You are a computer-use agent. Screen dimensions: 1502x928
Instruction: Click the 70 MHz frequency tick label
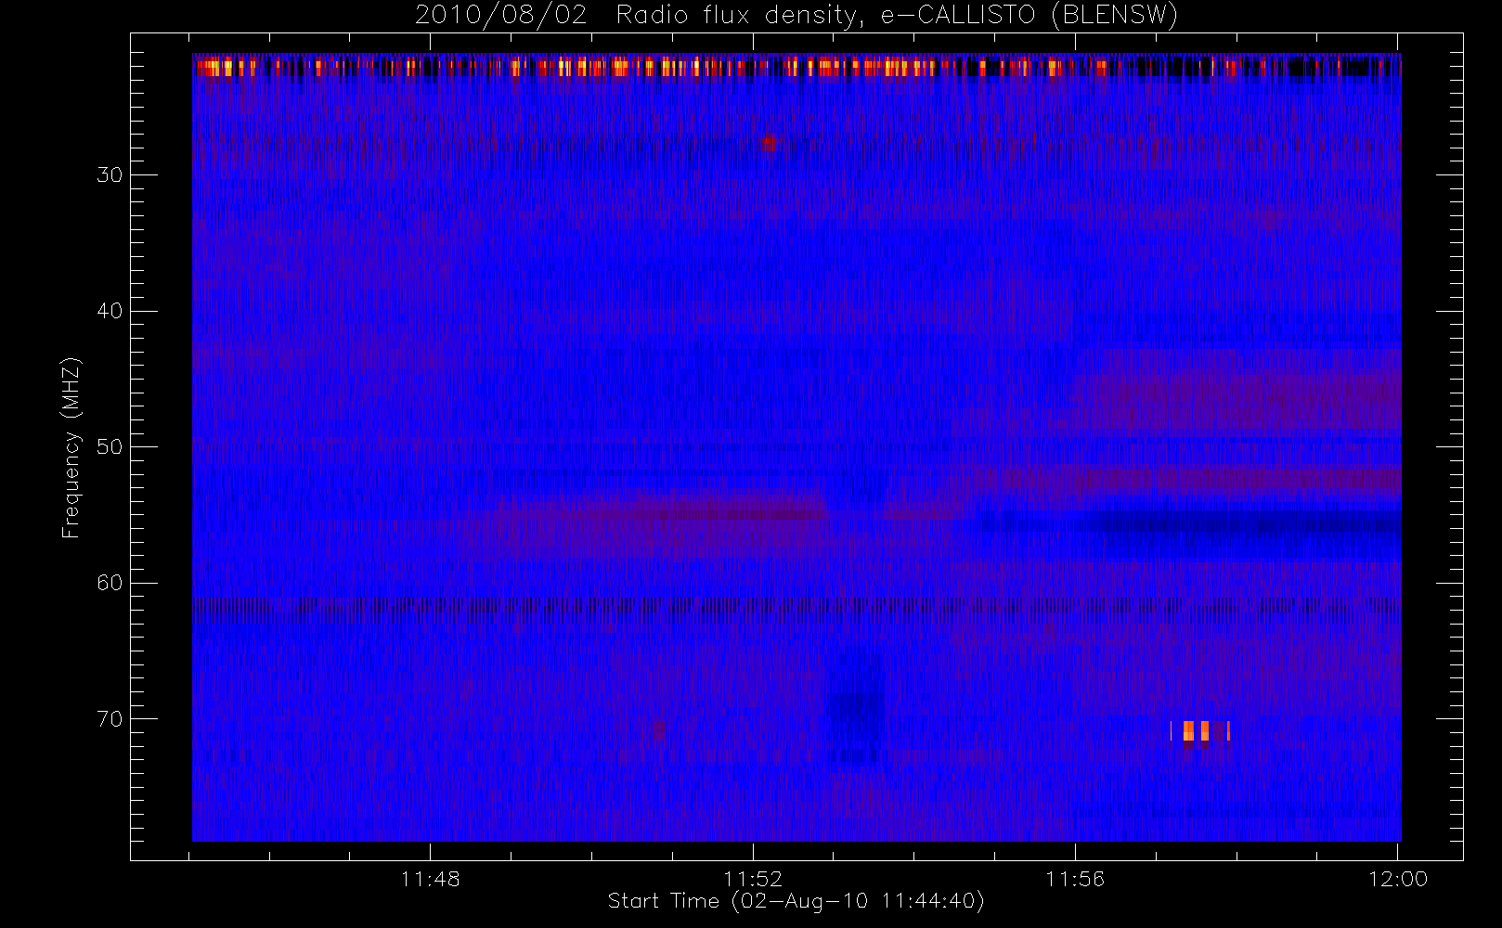(x=110, y=719)
